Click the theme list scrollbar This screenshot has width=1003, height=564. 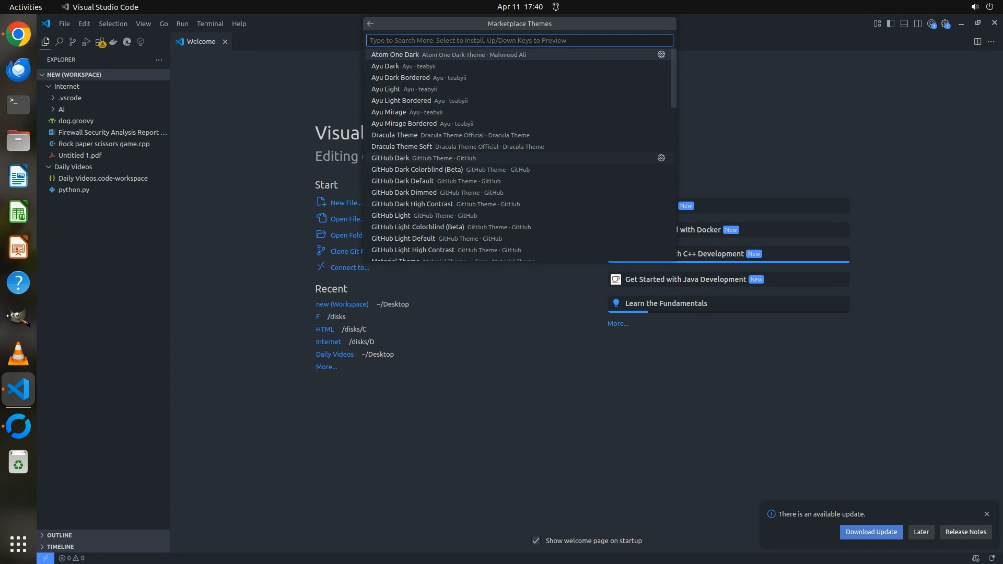pos(673,78)
